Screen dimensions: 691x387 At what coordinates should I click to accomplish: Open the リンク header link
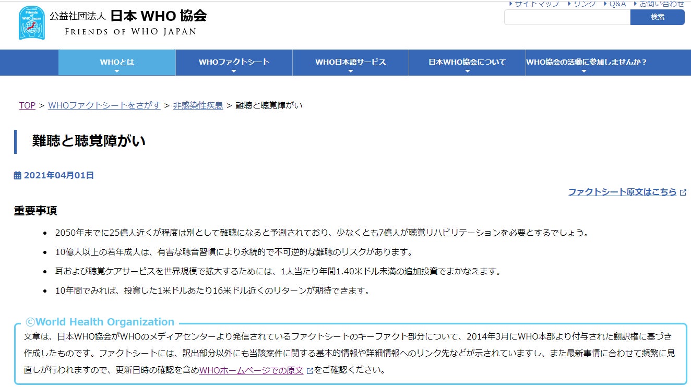point(584,4)
